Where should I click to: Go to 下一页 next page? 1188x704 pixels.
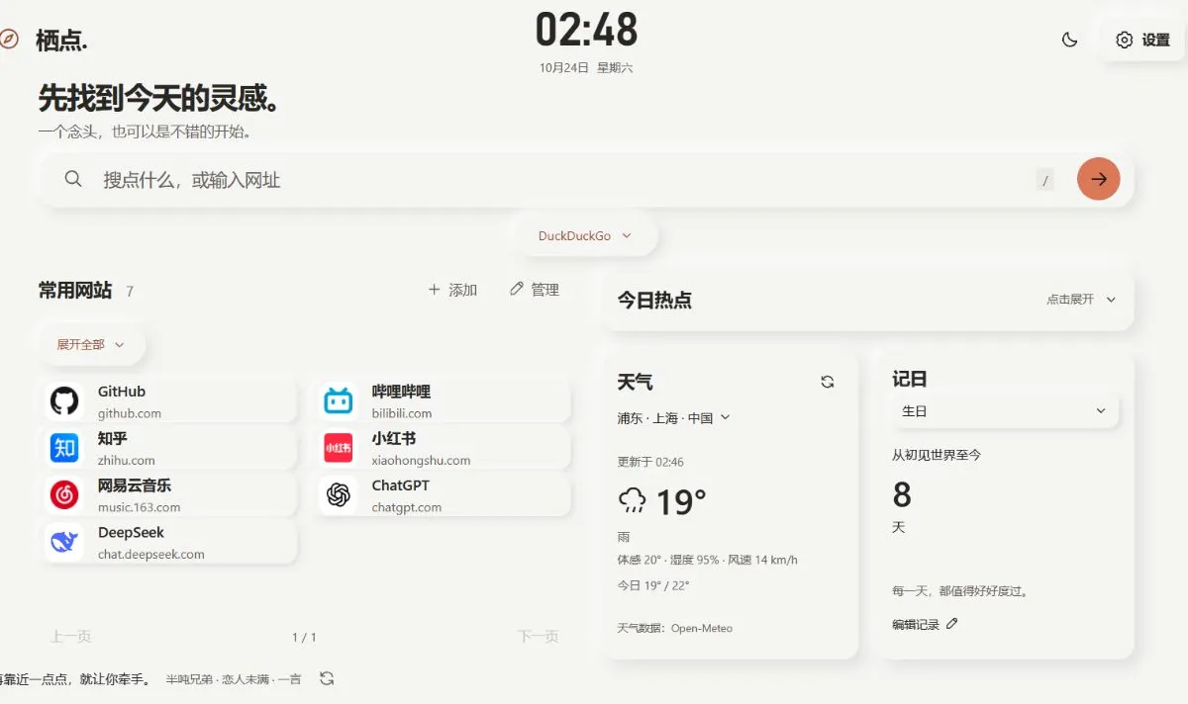coord(538,637)
